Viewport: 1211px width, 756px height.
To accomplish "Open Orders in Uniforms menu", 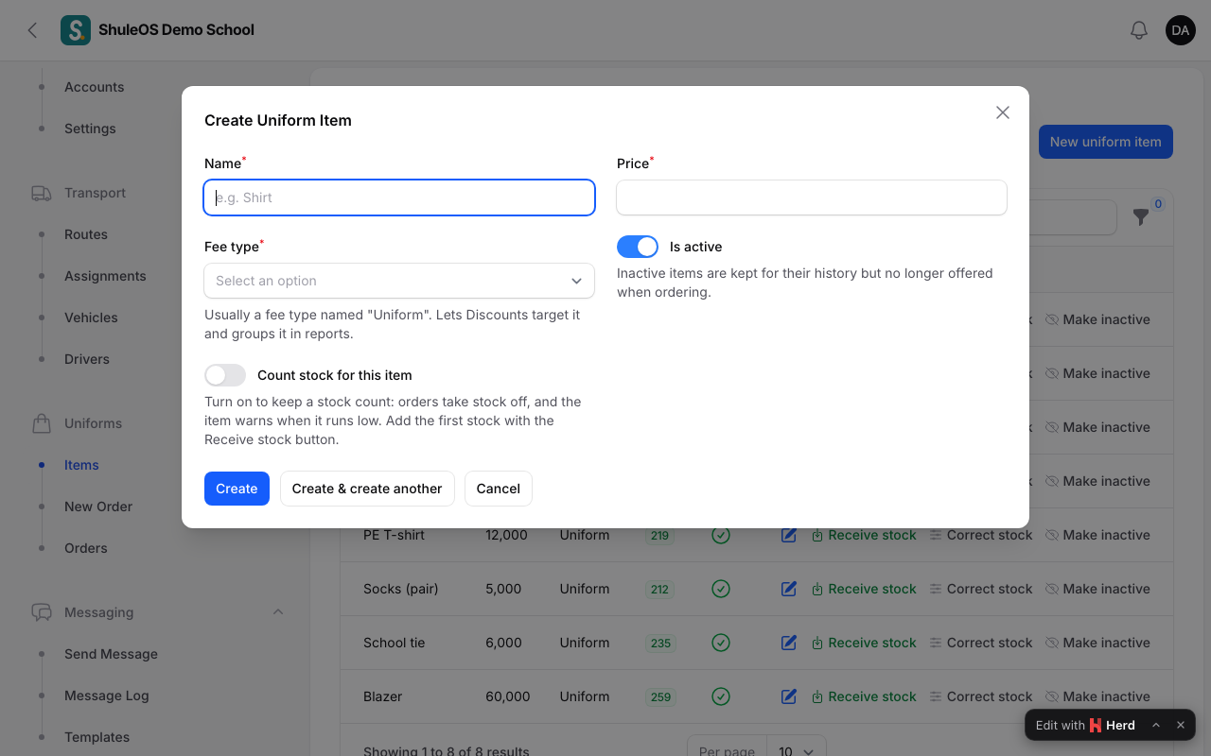I will tap(86, 548).
